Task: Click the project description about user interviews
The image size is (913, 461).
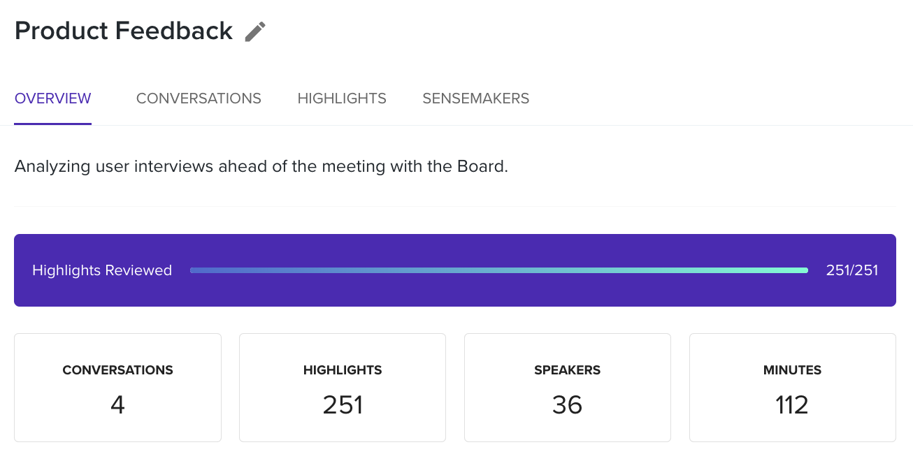Action: click(261, 167)
